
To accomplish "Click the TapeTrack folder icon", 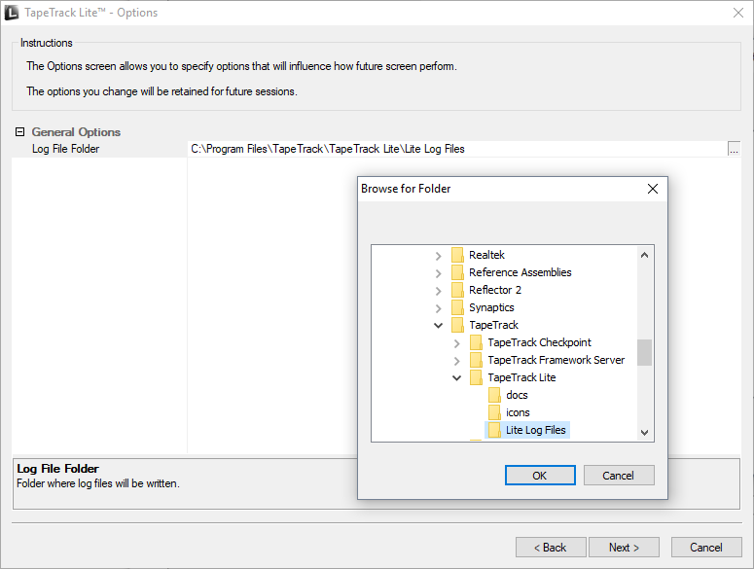I will [x=457, y=325].
